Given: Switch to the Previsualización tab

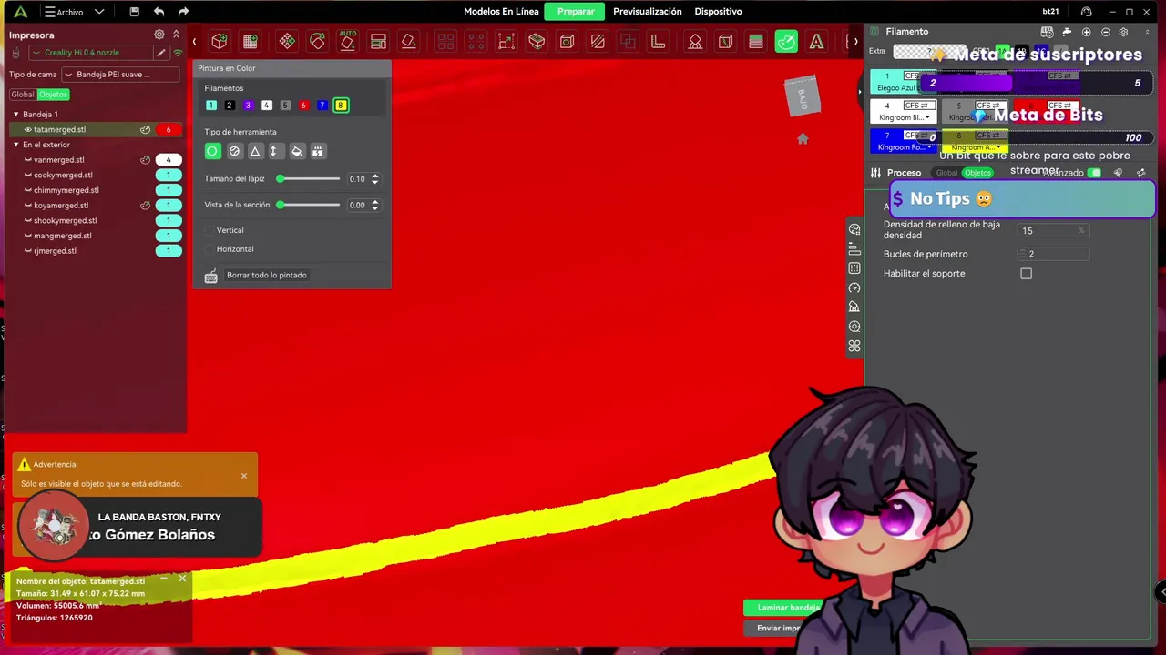Looking at the screenshot, I should pos(648,12).
